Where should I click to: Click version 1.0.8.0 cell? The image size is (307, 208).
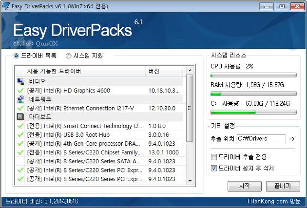(164, 126)
